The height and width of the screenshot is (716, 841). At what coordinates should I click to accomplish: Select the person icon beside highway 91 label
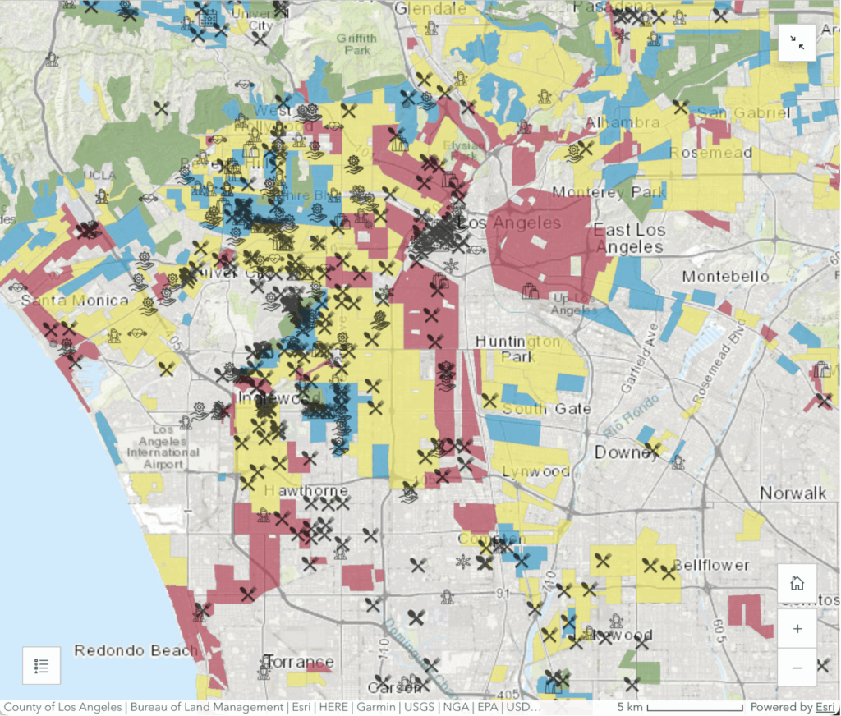click(x=447, y=596)
